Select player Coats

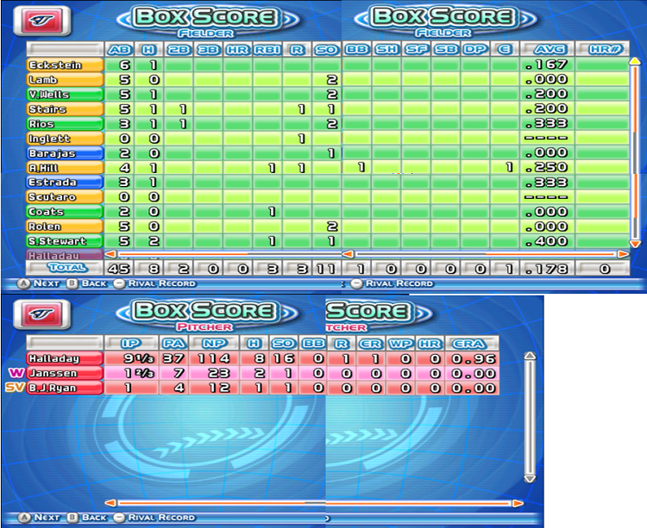pyautogui.click(x=65, y=212)
